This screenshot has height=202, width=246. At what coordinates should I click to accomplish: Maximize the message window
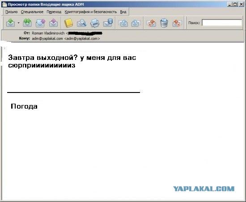(x=235, y=4)
